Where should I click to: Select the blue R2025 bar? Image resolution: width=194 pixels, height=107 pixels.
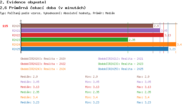94,49
